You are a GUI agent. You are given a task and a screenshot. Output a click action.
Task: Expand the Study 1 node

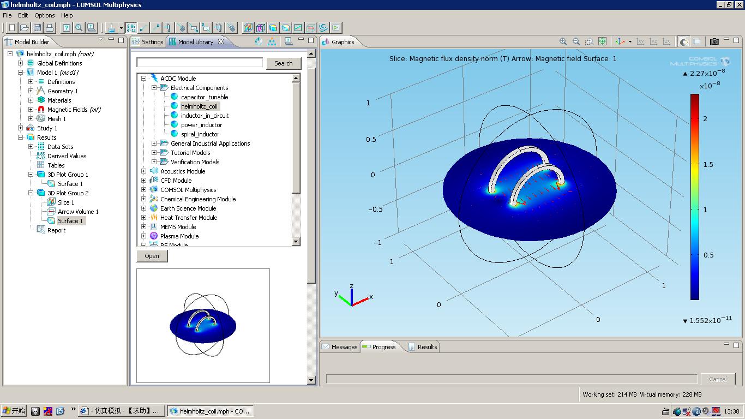[x=21, y=128]
